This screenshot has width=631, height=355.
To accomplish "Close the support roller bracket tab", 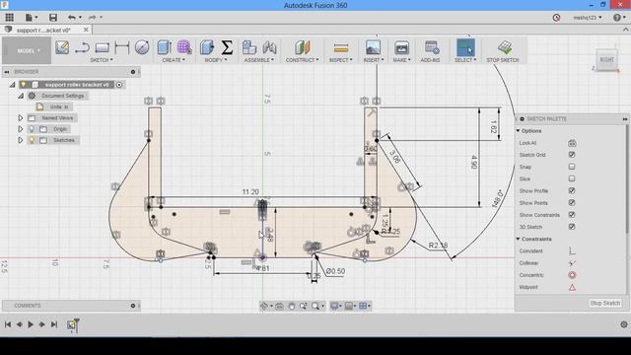I will pyautogui.click(x=86, y=30).
